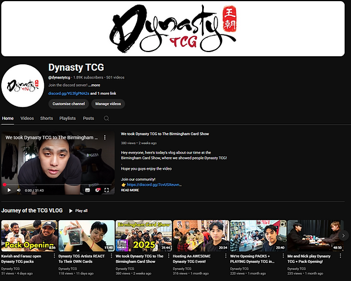This screenshot has width=351, height=281.
Task: Expand channel description with ...more
Action: coord(94,85)
